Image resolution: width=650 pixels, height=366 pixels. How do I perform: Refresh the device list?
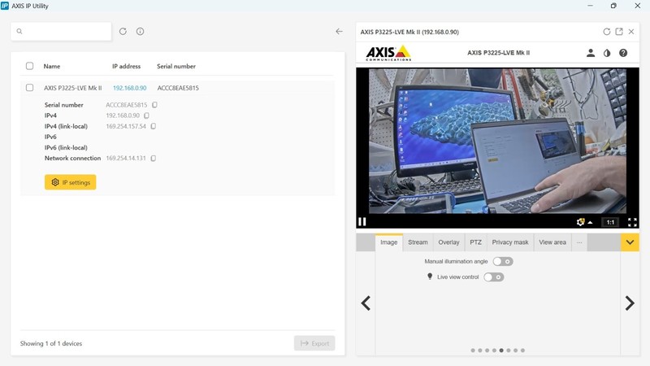pos(123,32)
